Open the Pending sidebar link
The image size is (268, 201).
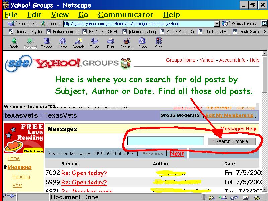point(21,177)
